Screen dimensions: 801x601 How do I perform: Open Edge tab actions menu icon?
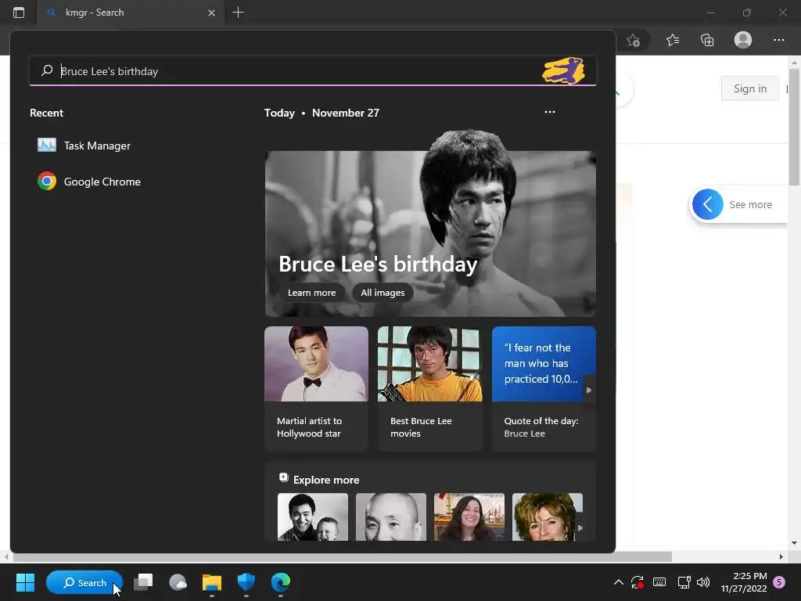click(19, 13)
